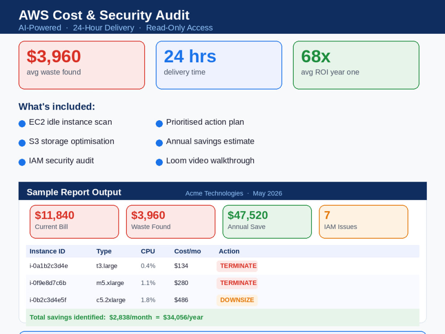Click TERMINATE badge for i-0f9e8d7c6b
The height and width of the screenshot is (334, 445).
(237, 283)
